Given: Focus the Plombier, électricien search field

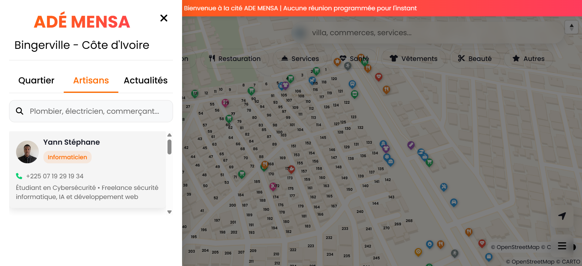Looking at the screenshot, I should coord(91,111).
